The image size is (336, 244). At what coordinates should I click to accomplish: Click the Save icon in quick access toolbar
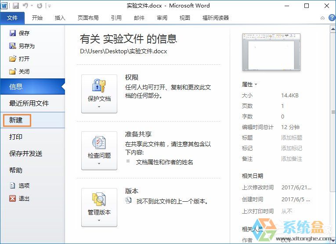coord(16,6)
